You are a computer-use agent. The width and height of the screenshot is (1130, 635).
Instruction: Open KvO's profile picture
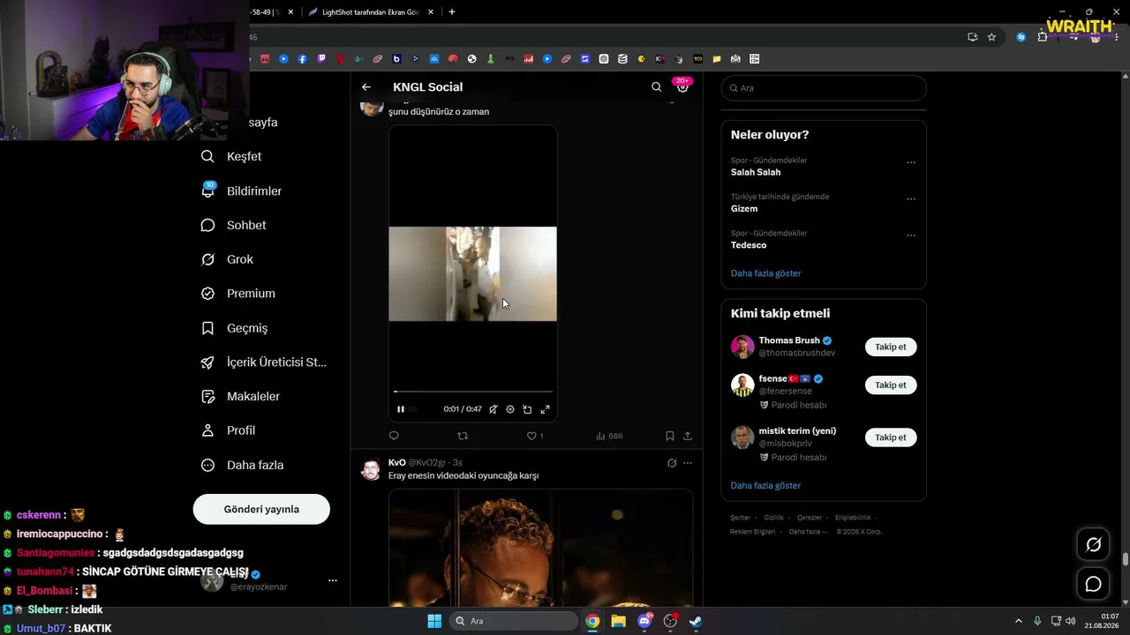pyautogui.click(x=372, y=469)
